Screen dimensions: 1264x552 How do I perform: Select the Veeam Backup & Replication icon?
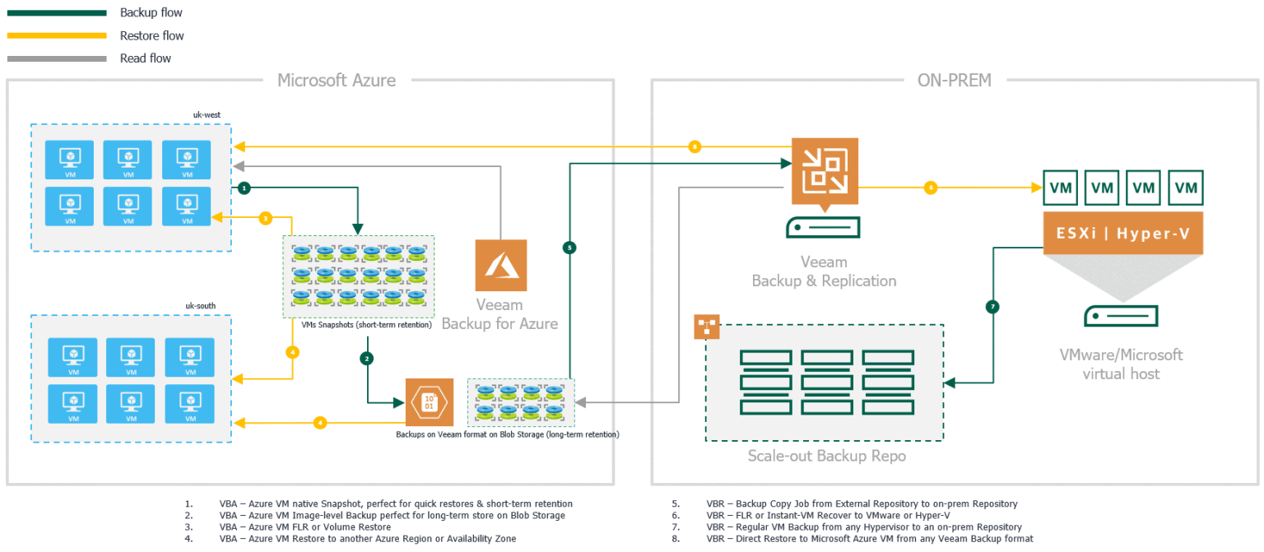(x=824, y=173)
